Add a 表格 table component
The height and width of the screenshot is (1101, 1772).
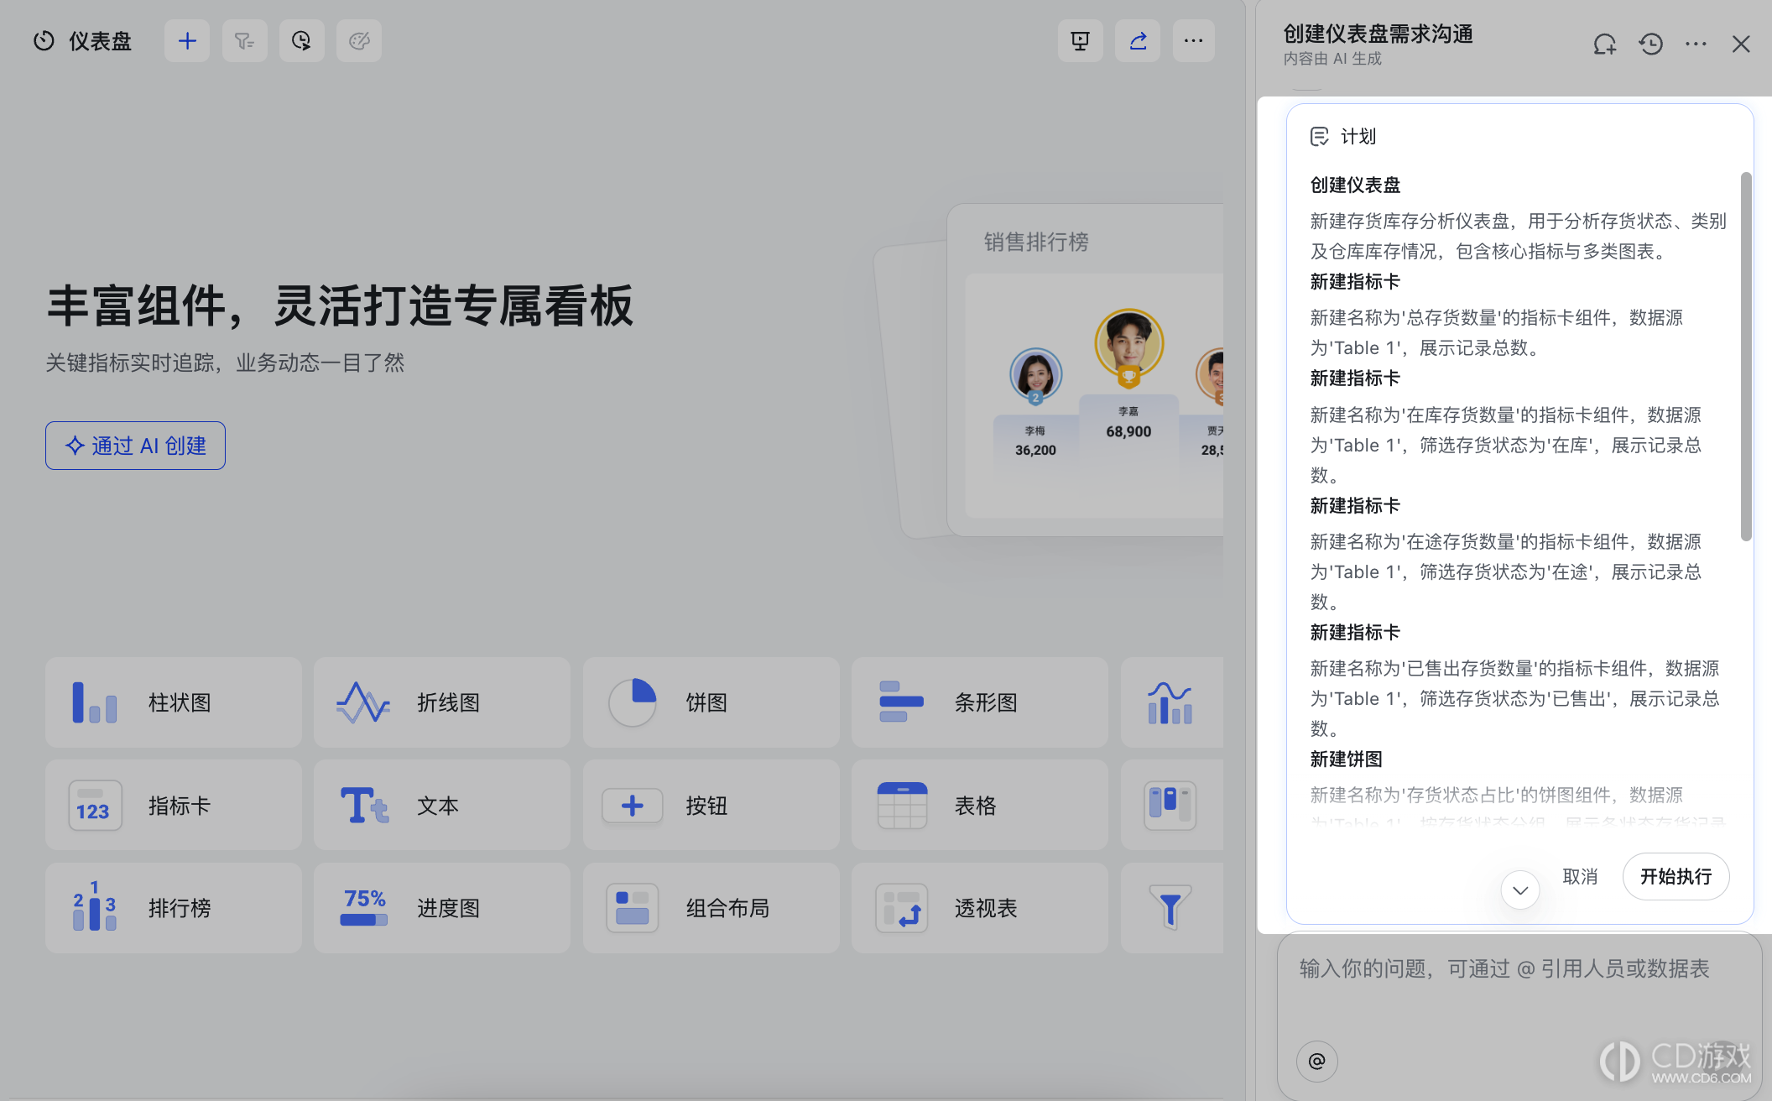point(980,806)
